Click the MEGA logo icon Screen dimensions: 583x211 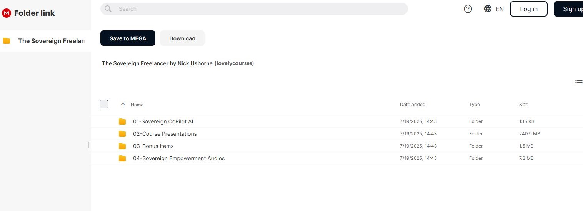click(7, 13)
